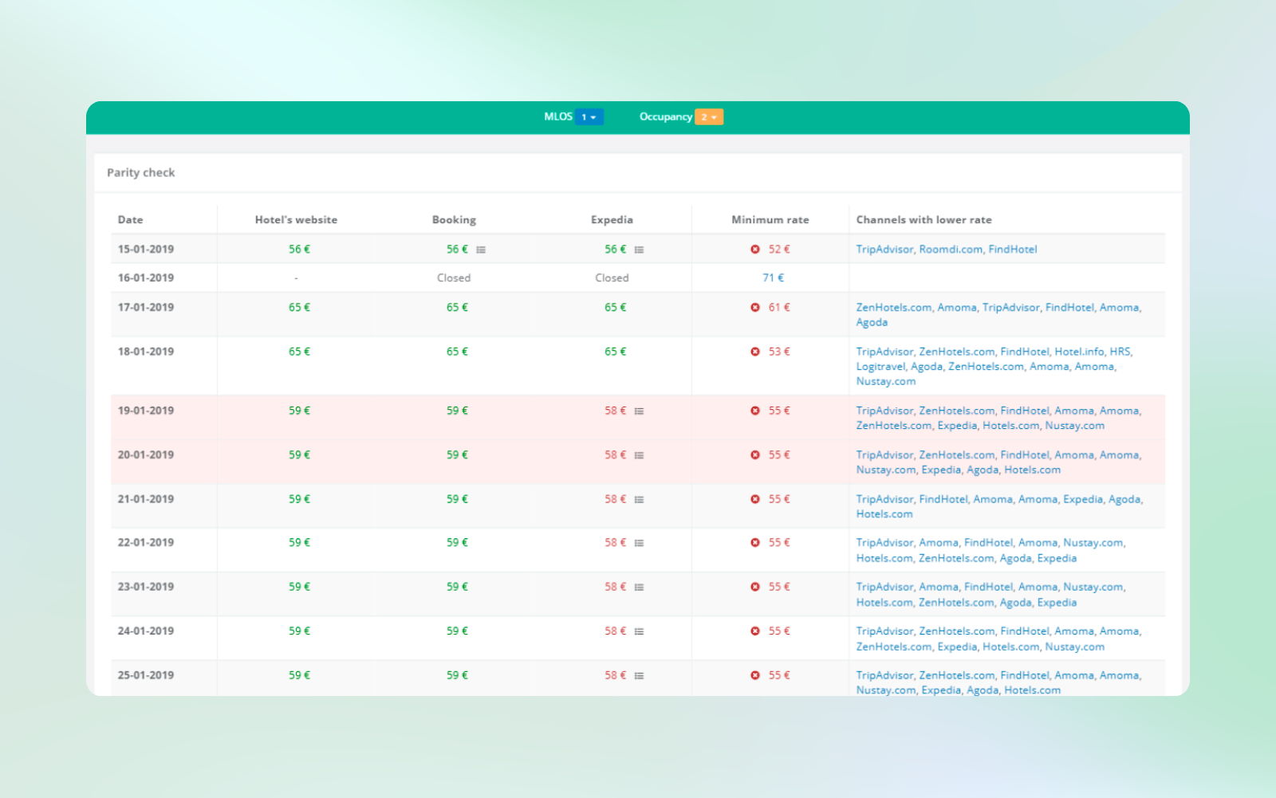Click Expedia list icon on 19-01-2019 row
1276x798 pixels.
coord(639,411)
